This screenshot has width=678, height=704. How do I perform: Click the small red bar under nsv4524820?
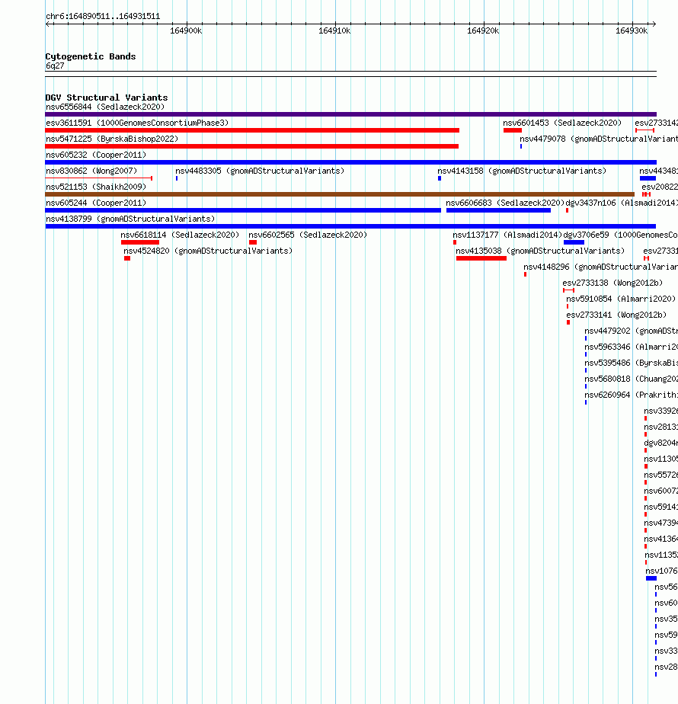pyautogui.click(x=127, y=258)
